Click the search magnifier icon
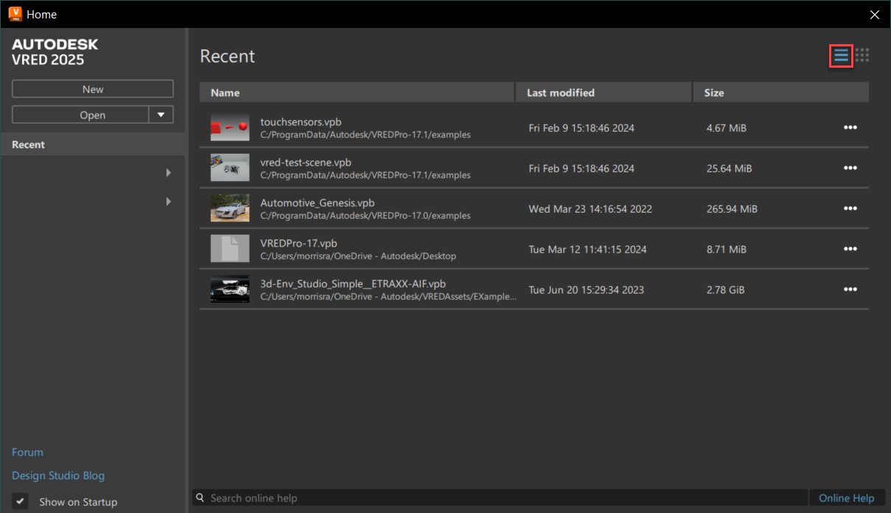Screen dimensions: 891x513 [199, 498]
